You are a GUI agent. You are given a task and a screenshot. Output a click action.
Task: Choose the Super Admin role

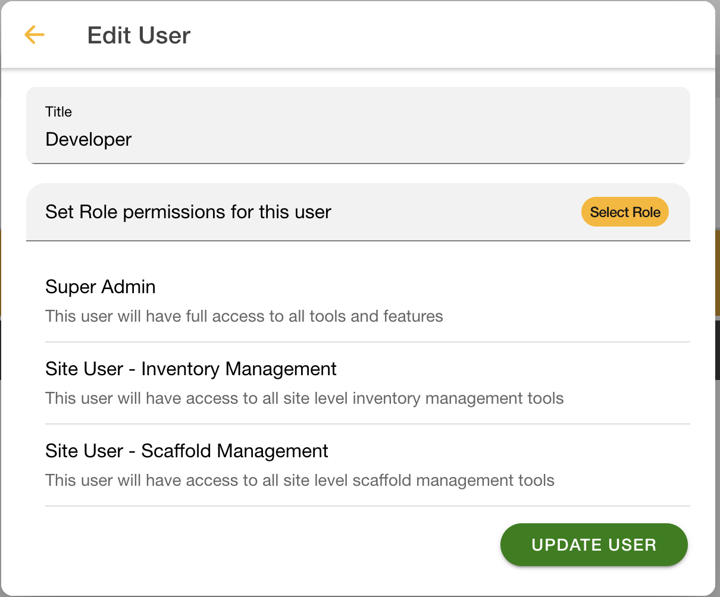click(100, 287)
